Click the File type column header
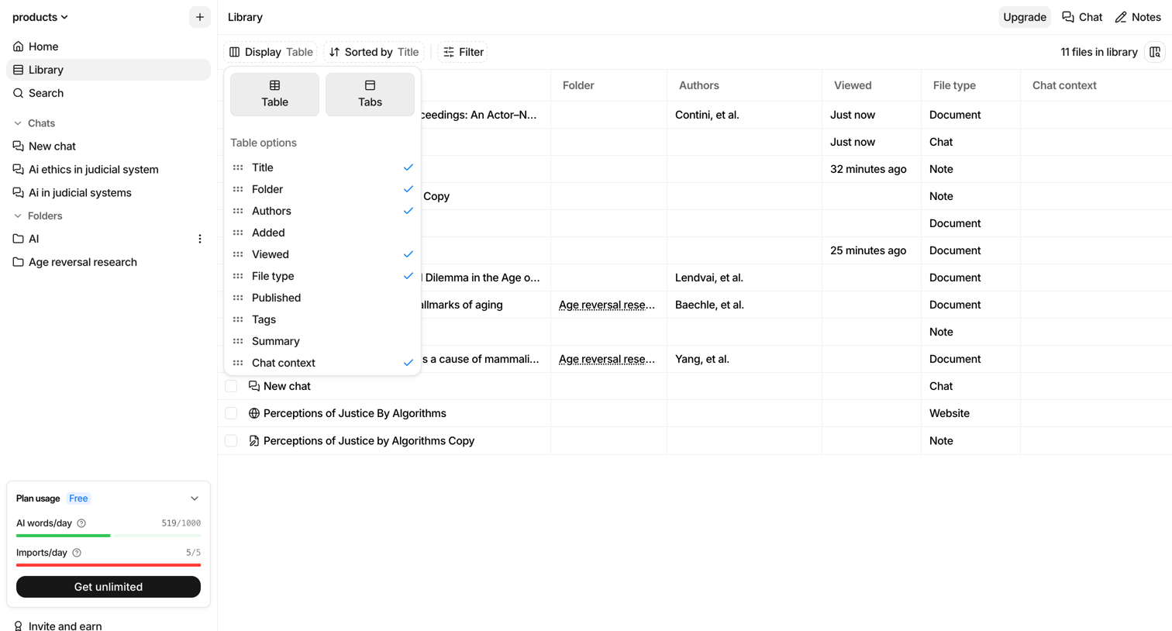The image size is (1172, 631). [x=970, y=85]
